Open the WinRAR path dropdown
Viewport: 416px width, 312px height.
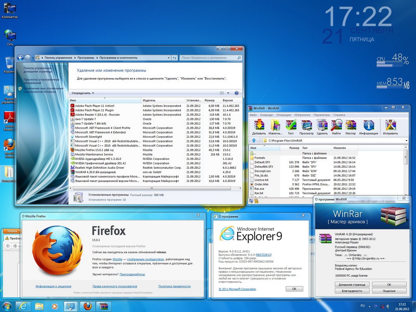(406, 140)
